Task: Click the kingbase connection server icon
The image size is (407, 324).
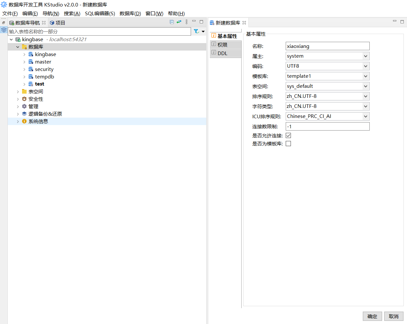Action: pyautogui.click(x=18, y=40)
